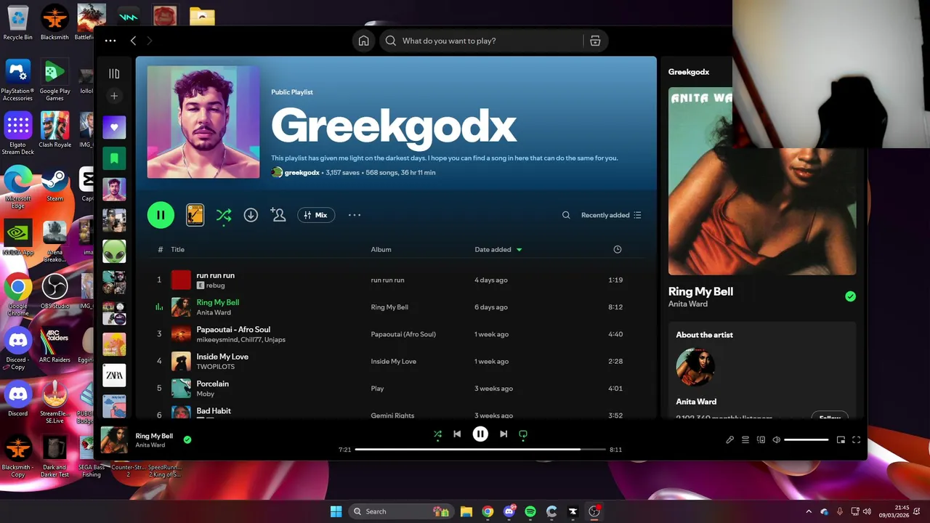Sort by the Album column header
930x523 pixels.
pyautogui.click(x=381, y=249)
